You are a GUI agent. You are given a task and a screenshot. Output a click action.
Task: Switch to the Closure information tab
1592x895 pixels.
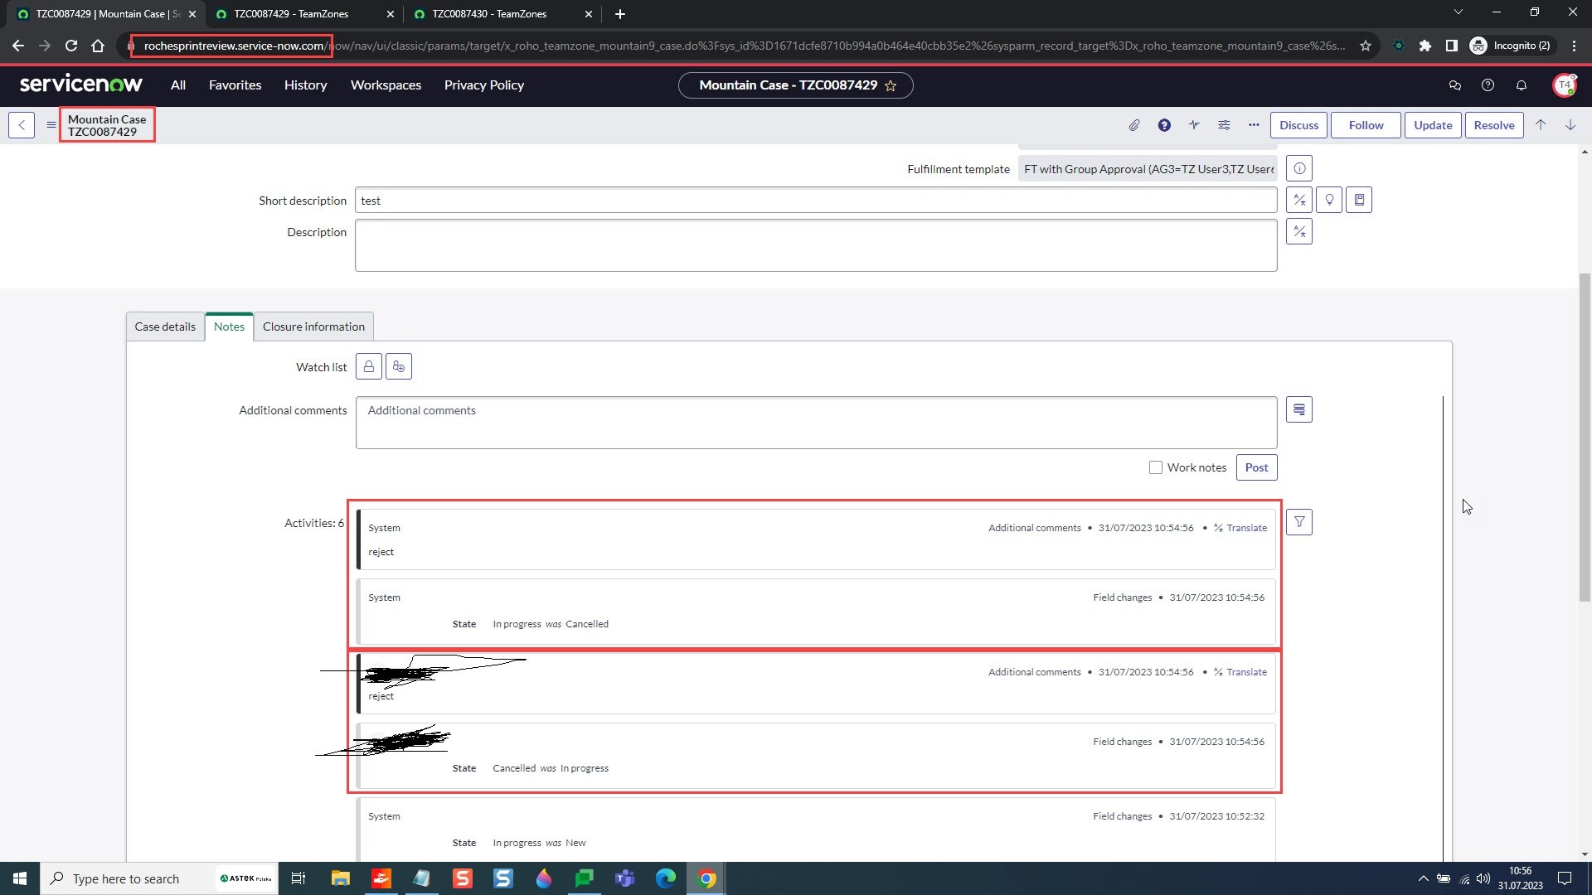pos(313,327)
